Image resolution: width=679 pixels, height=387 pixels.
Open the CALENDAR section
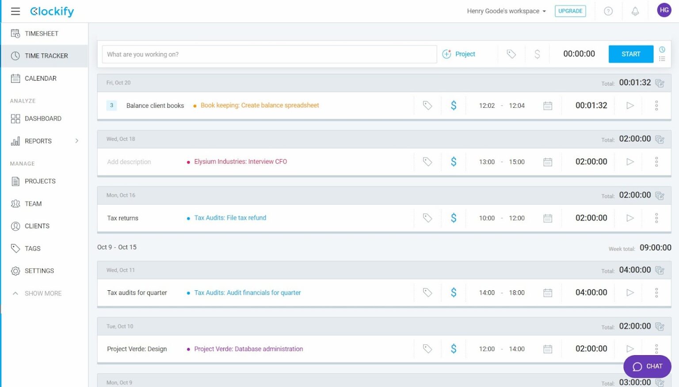tap(41, 78)
